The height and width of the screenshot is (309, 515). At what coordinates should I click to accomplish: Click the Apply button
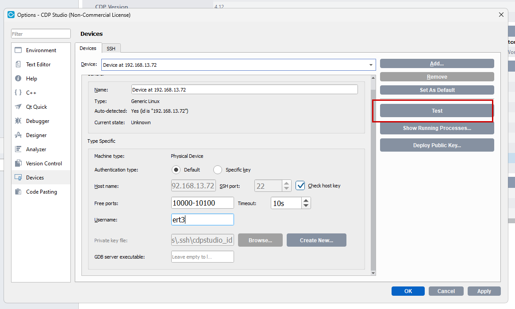[484, 291]
